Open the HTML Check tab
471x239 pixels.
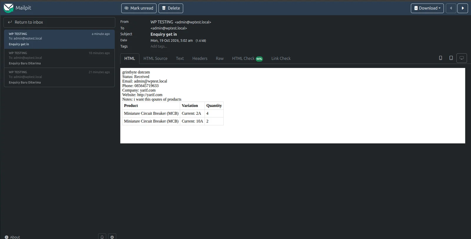247,59
